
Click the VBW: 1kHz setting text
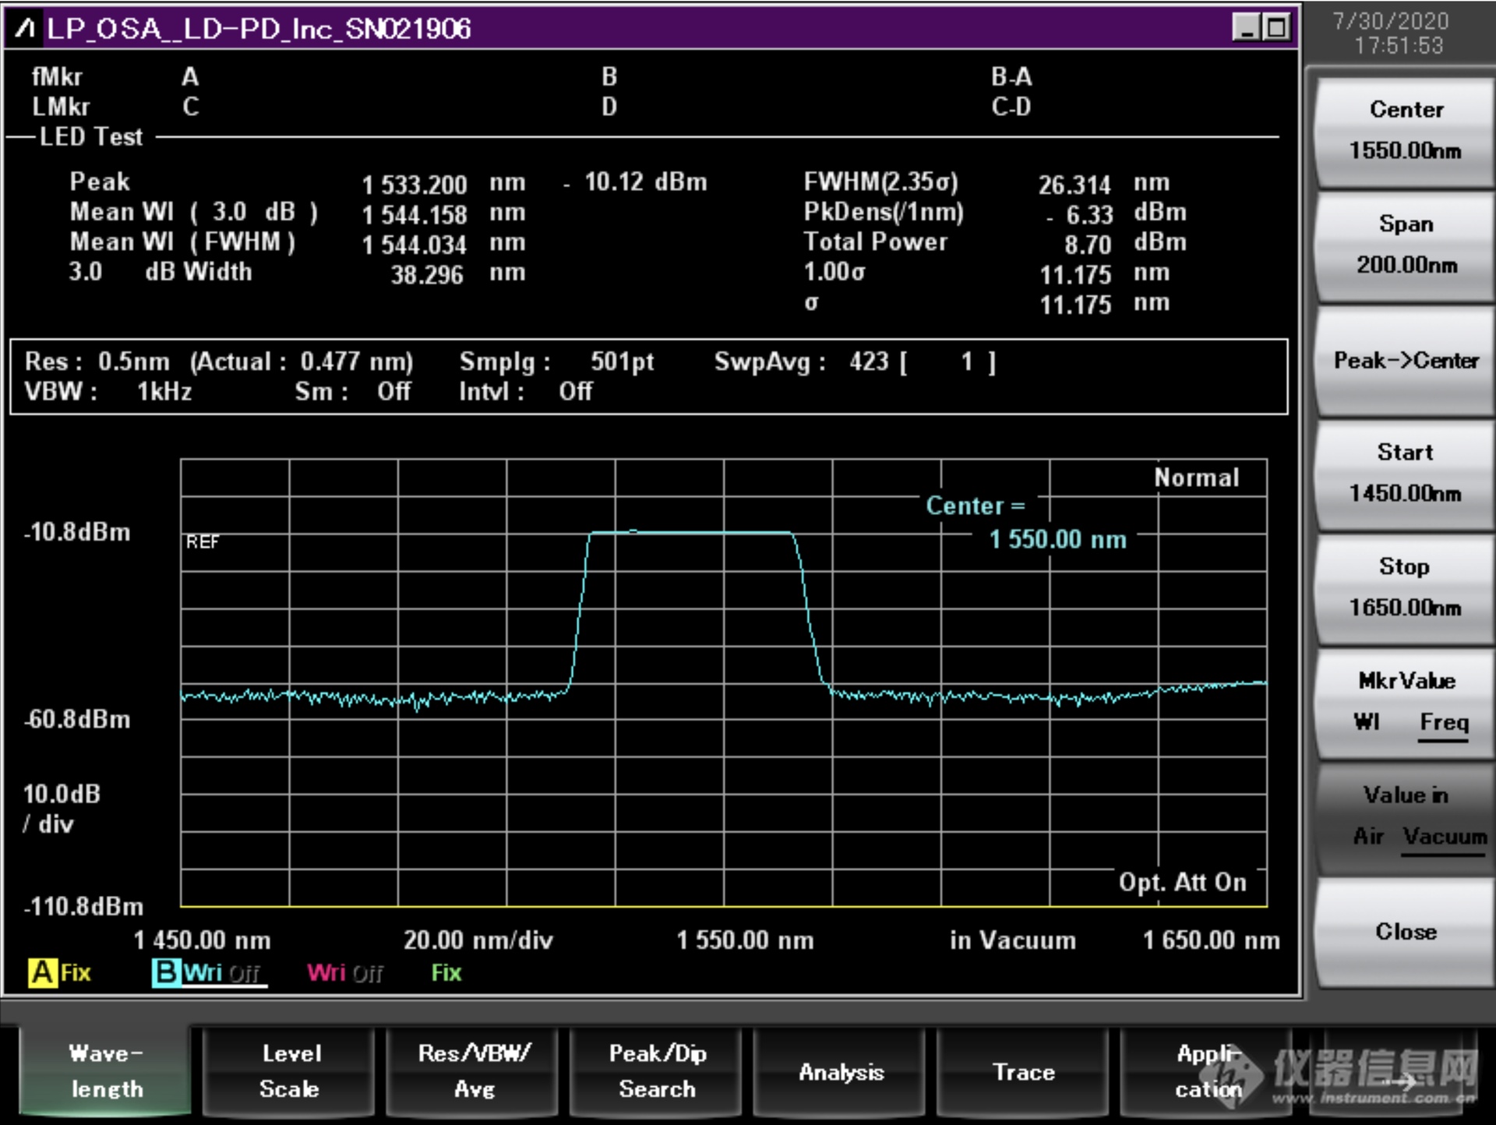(x=108, y=391)
